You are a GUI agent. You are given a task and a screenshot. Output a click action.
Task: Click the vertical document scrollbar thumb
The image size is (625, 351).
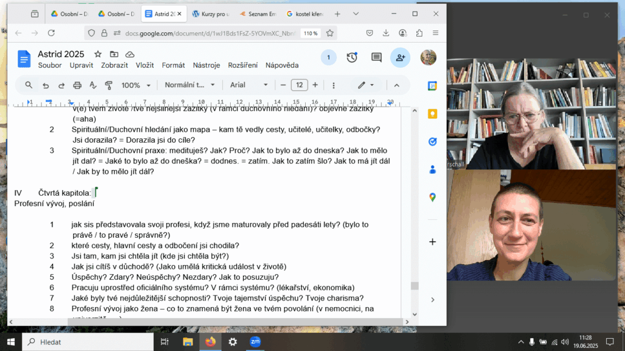point(414,286)
